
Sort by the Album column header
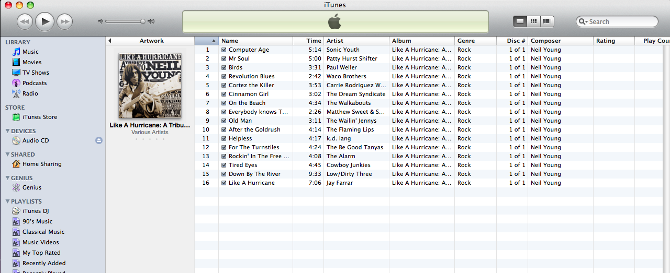pos(422,41)
